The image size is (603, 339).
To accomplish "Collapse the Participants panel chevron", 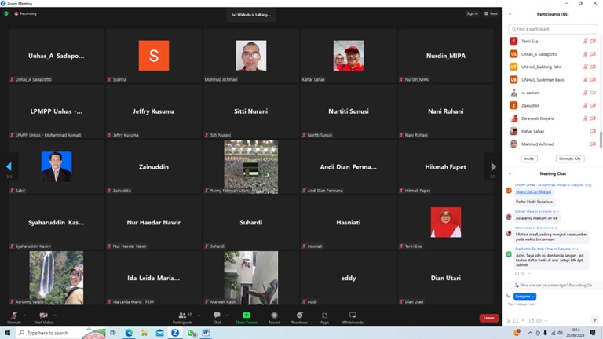I will click(x=510, y=14).
